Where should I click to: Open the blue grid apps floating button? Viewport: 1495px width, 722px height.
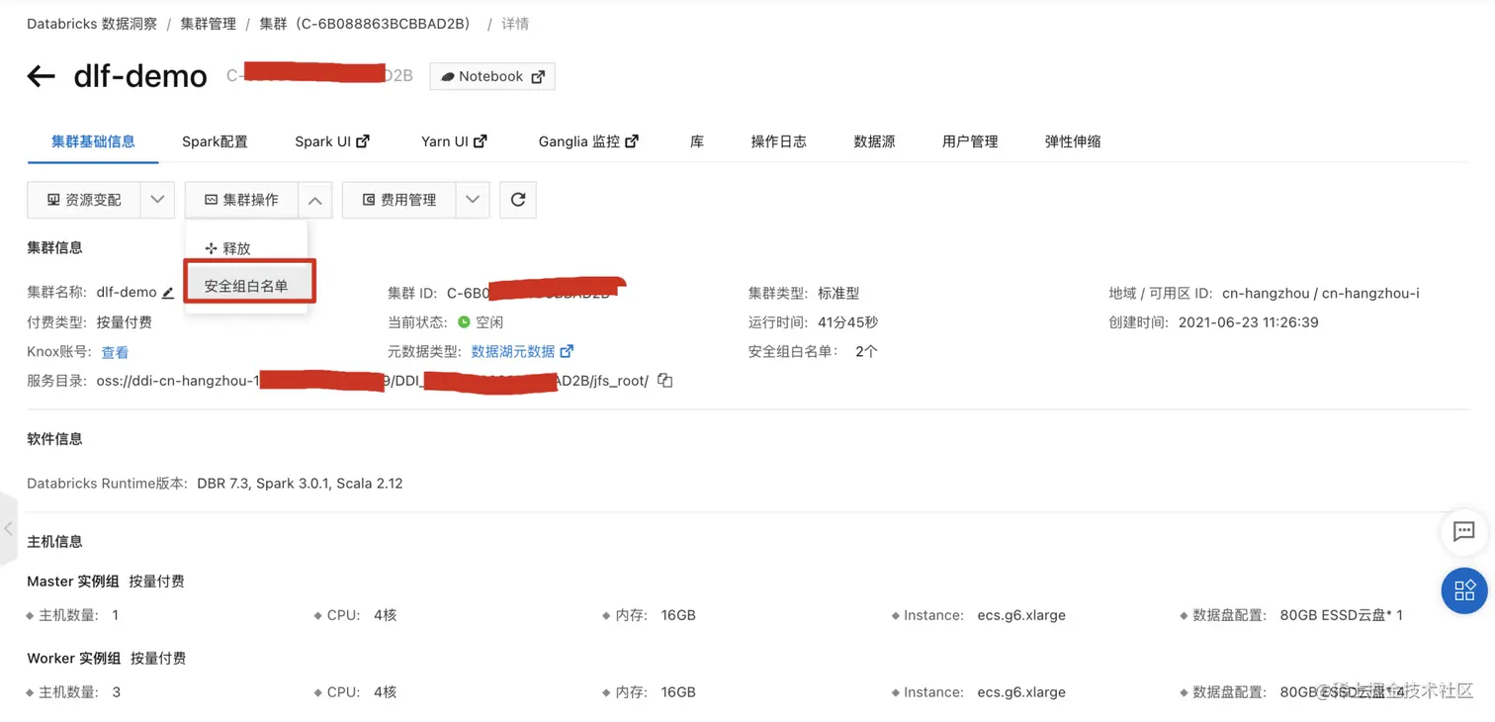(1464, 590)
